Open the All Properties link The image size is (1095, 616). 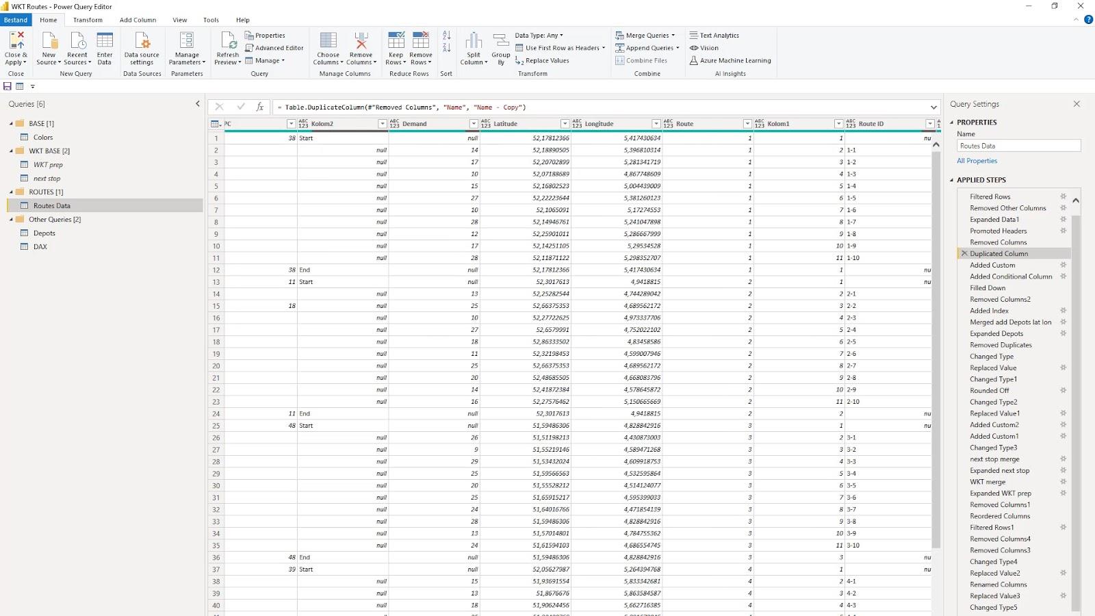click(x=977, y=161)
